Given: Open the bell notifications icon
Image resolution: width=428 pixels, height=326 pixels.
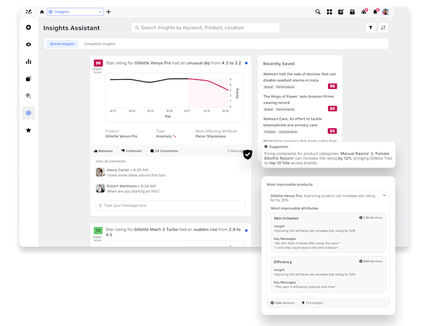Looking at the screenshot, I should pos(376,11).
